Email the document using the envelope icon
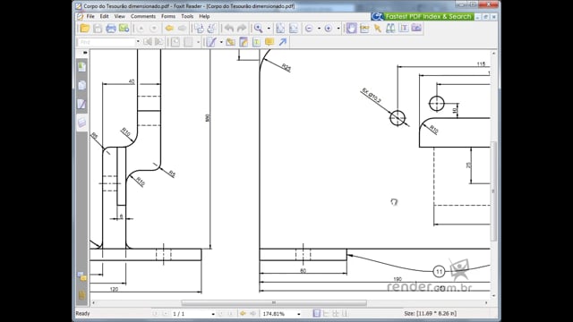The height and width of the screenshot is (322, 573). [x=124, y=28]
